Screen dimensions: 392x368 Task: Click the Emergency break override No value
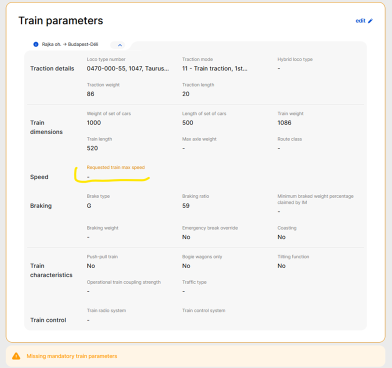point(186,237)
